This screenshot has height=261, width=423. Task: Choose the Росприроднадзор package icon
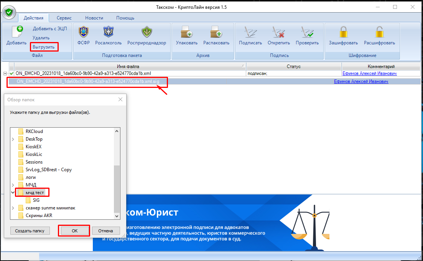[x=147, y=32]
